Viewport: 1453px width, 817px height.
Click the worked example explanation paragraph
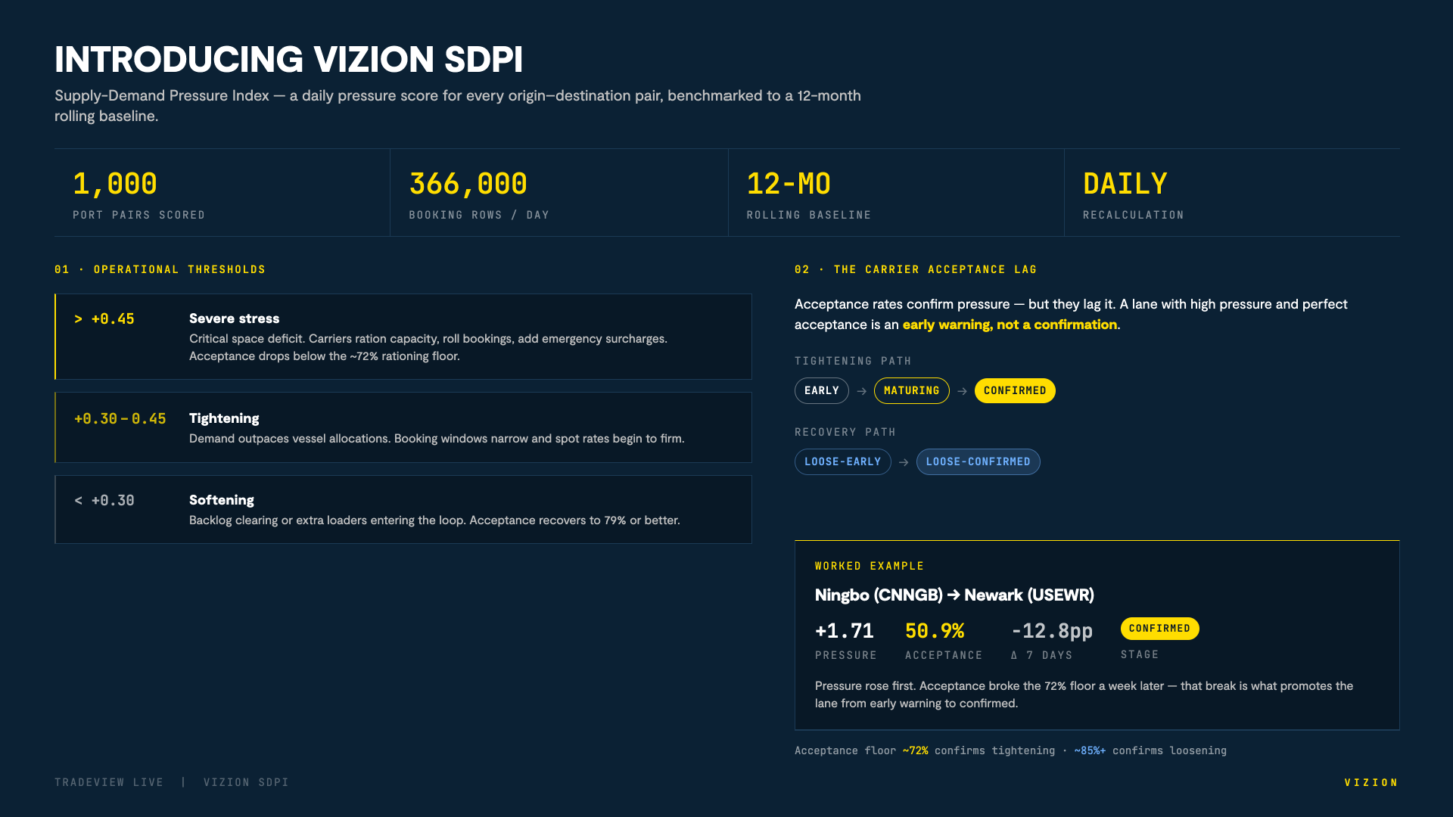(1084, 694)
